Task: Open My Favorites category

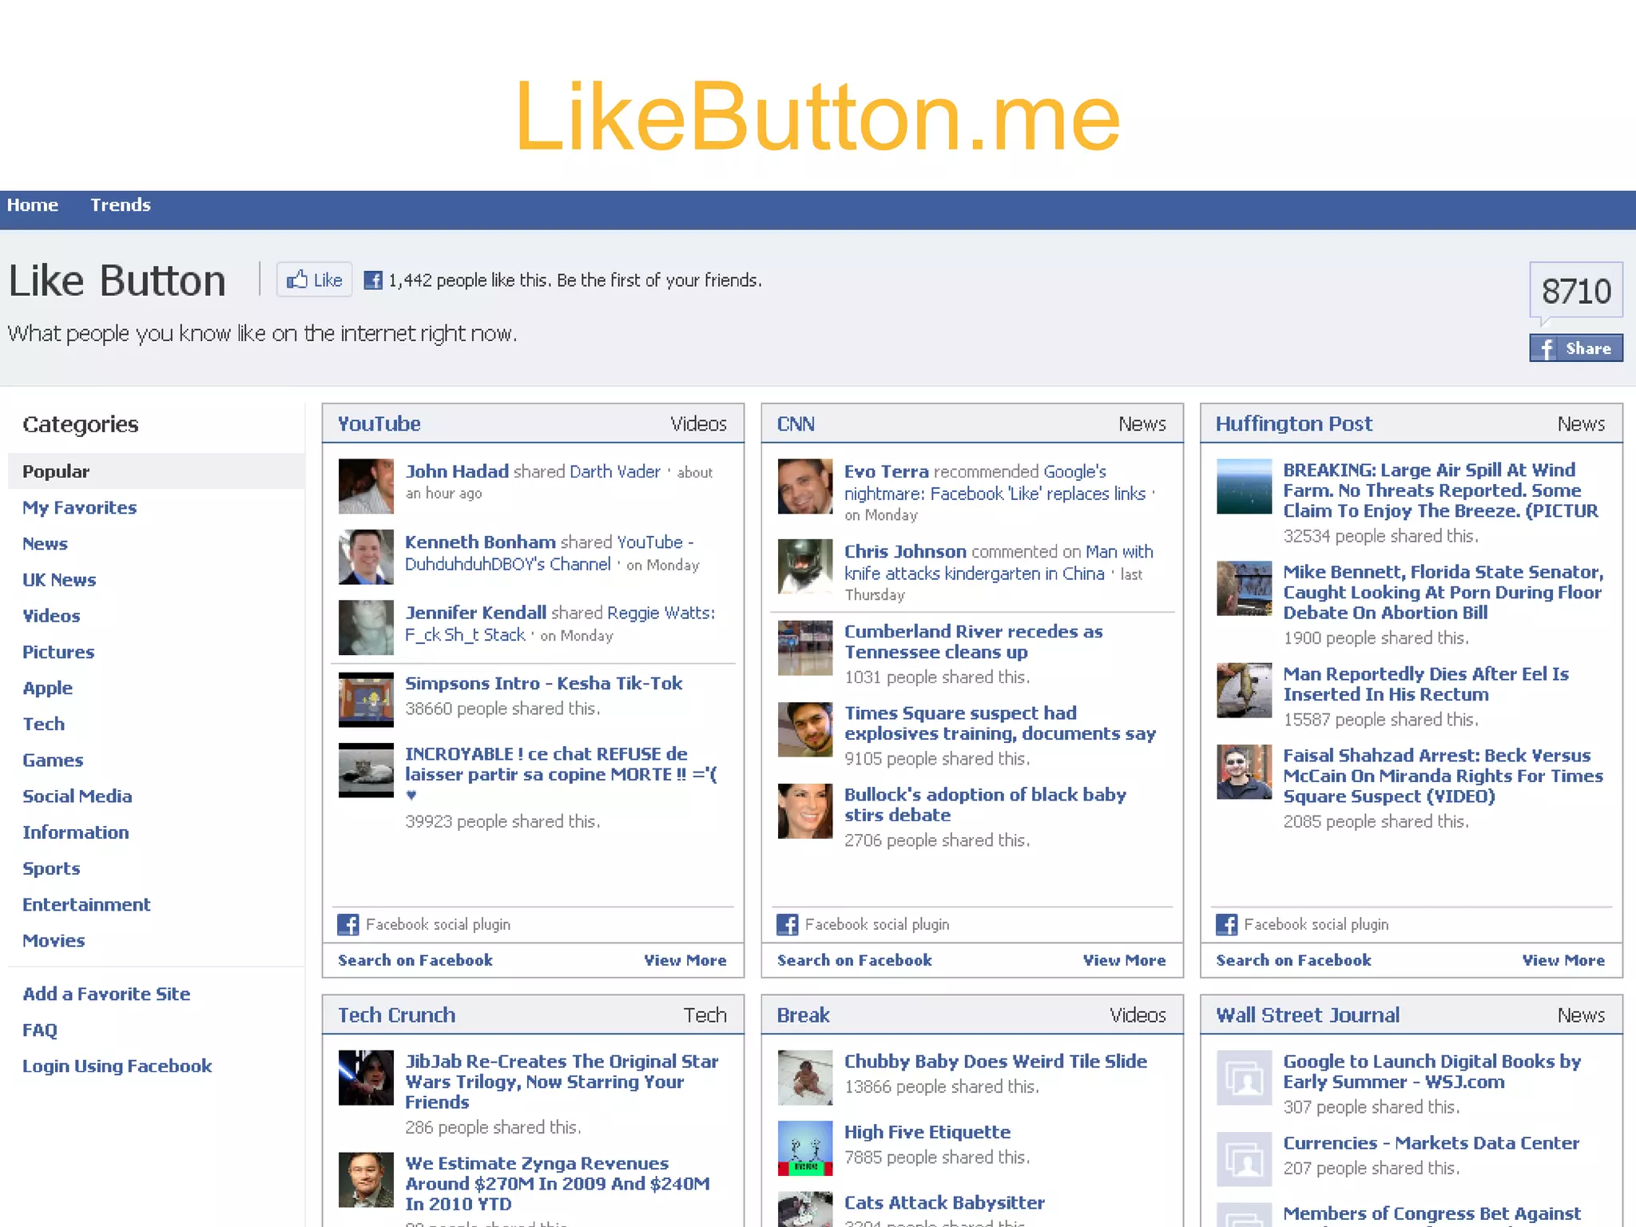Action: [x=79, y=508]
